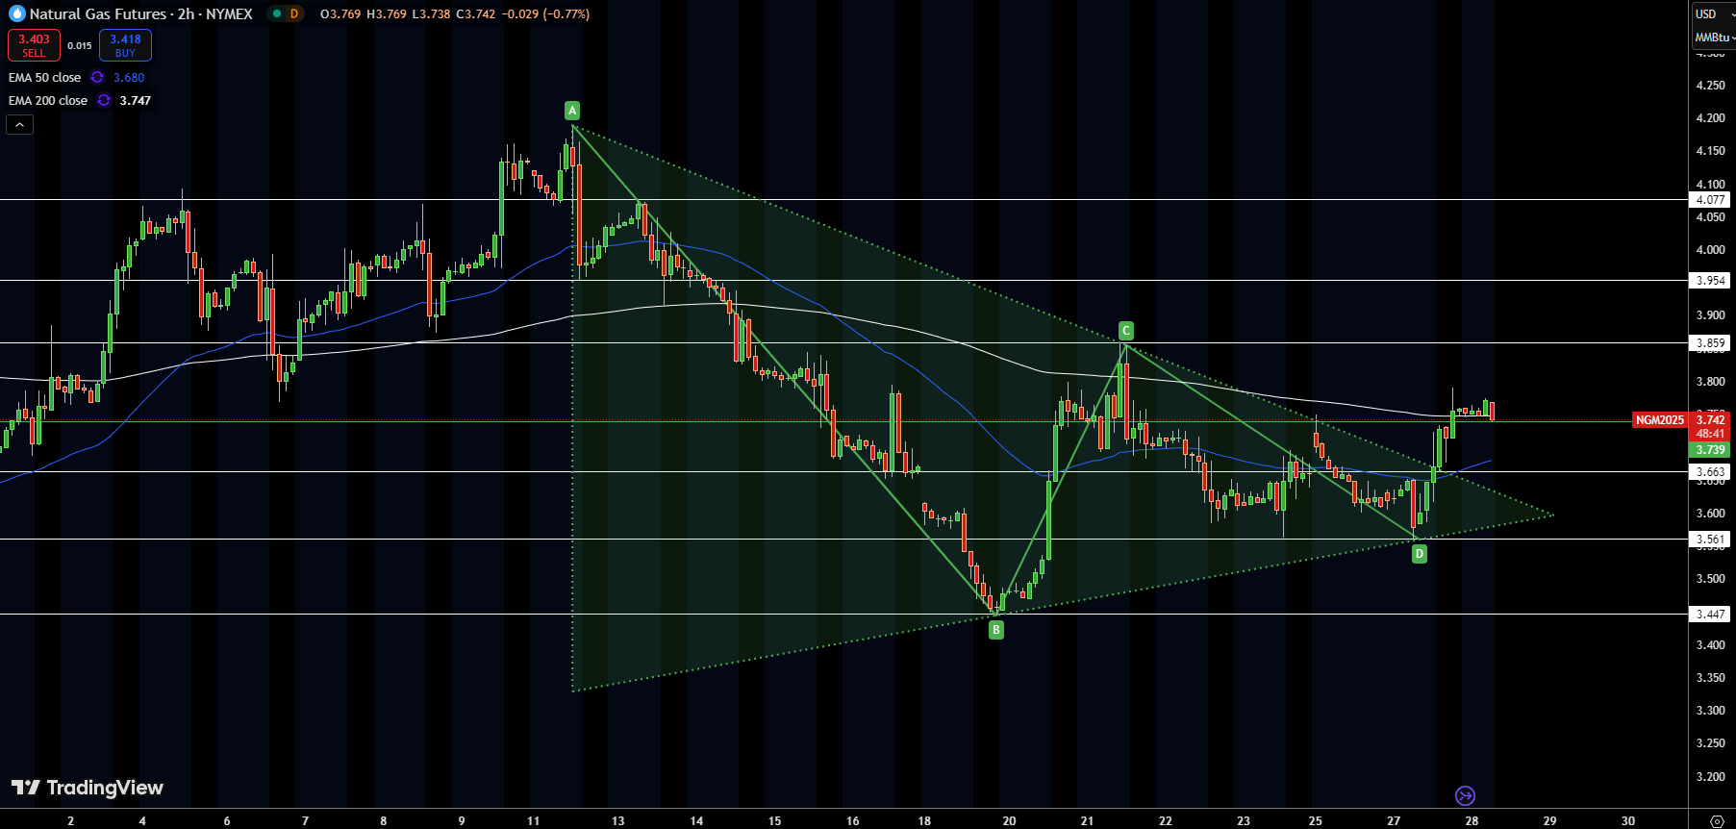Click the 4.250 price axis label

coord(1710,86)
